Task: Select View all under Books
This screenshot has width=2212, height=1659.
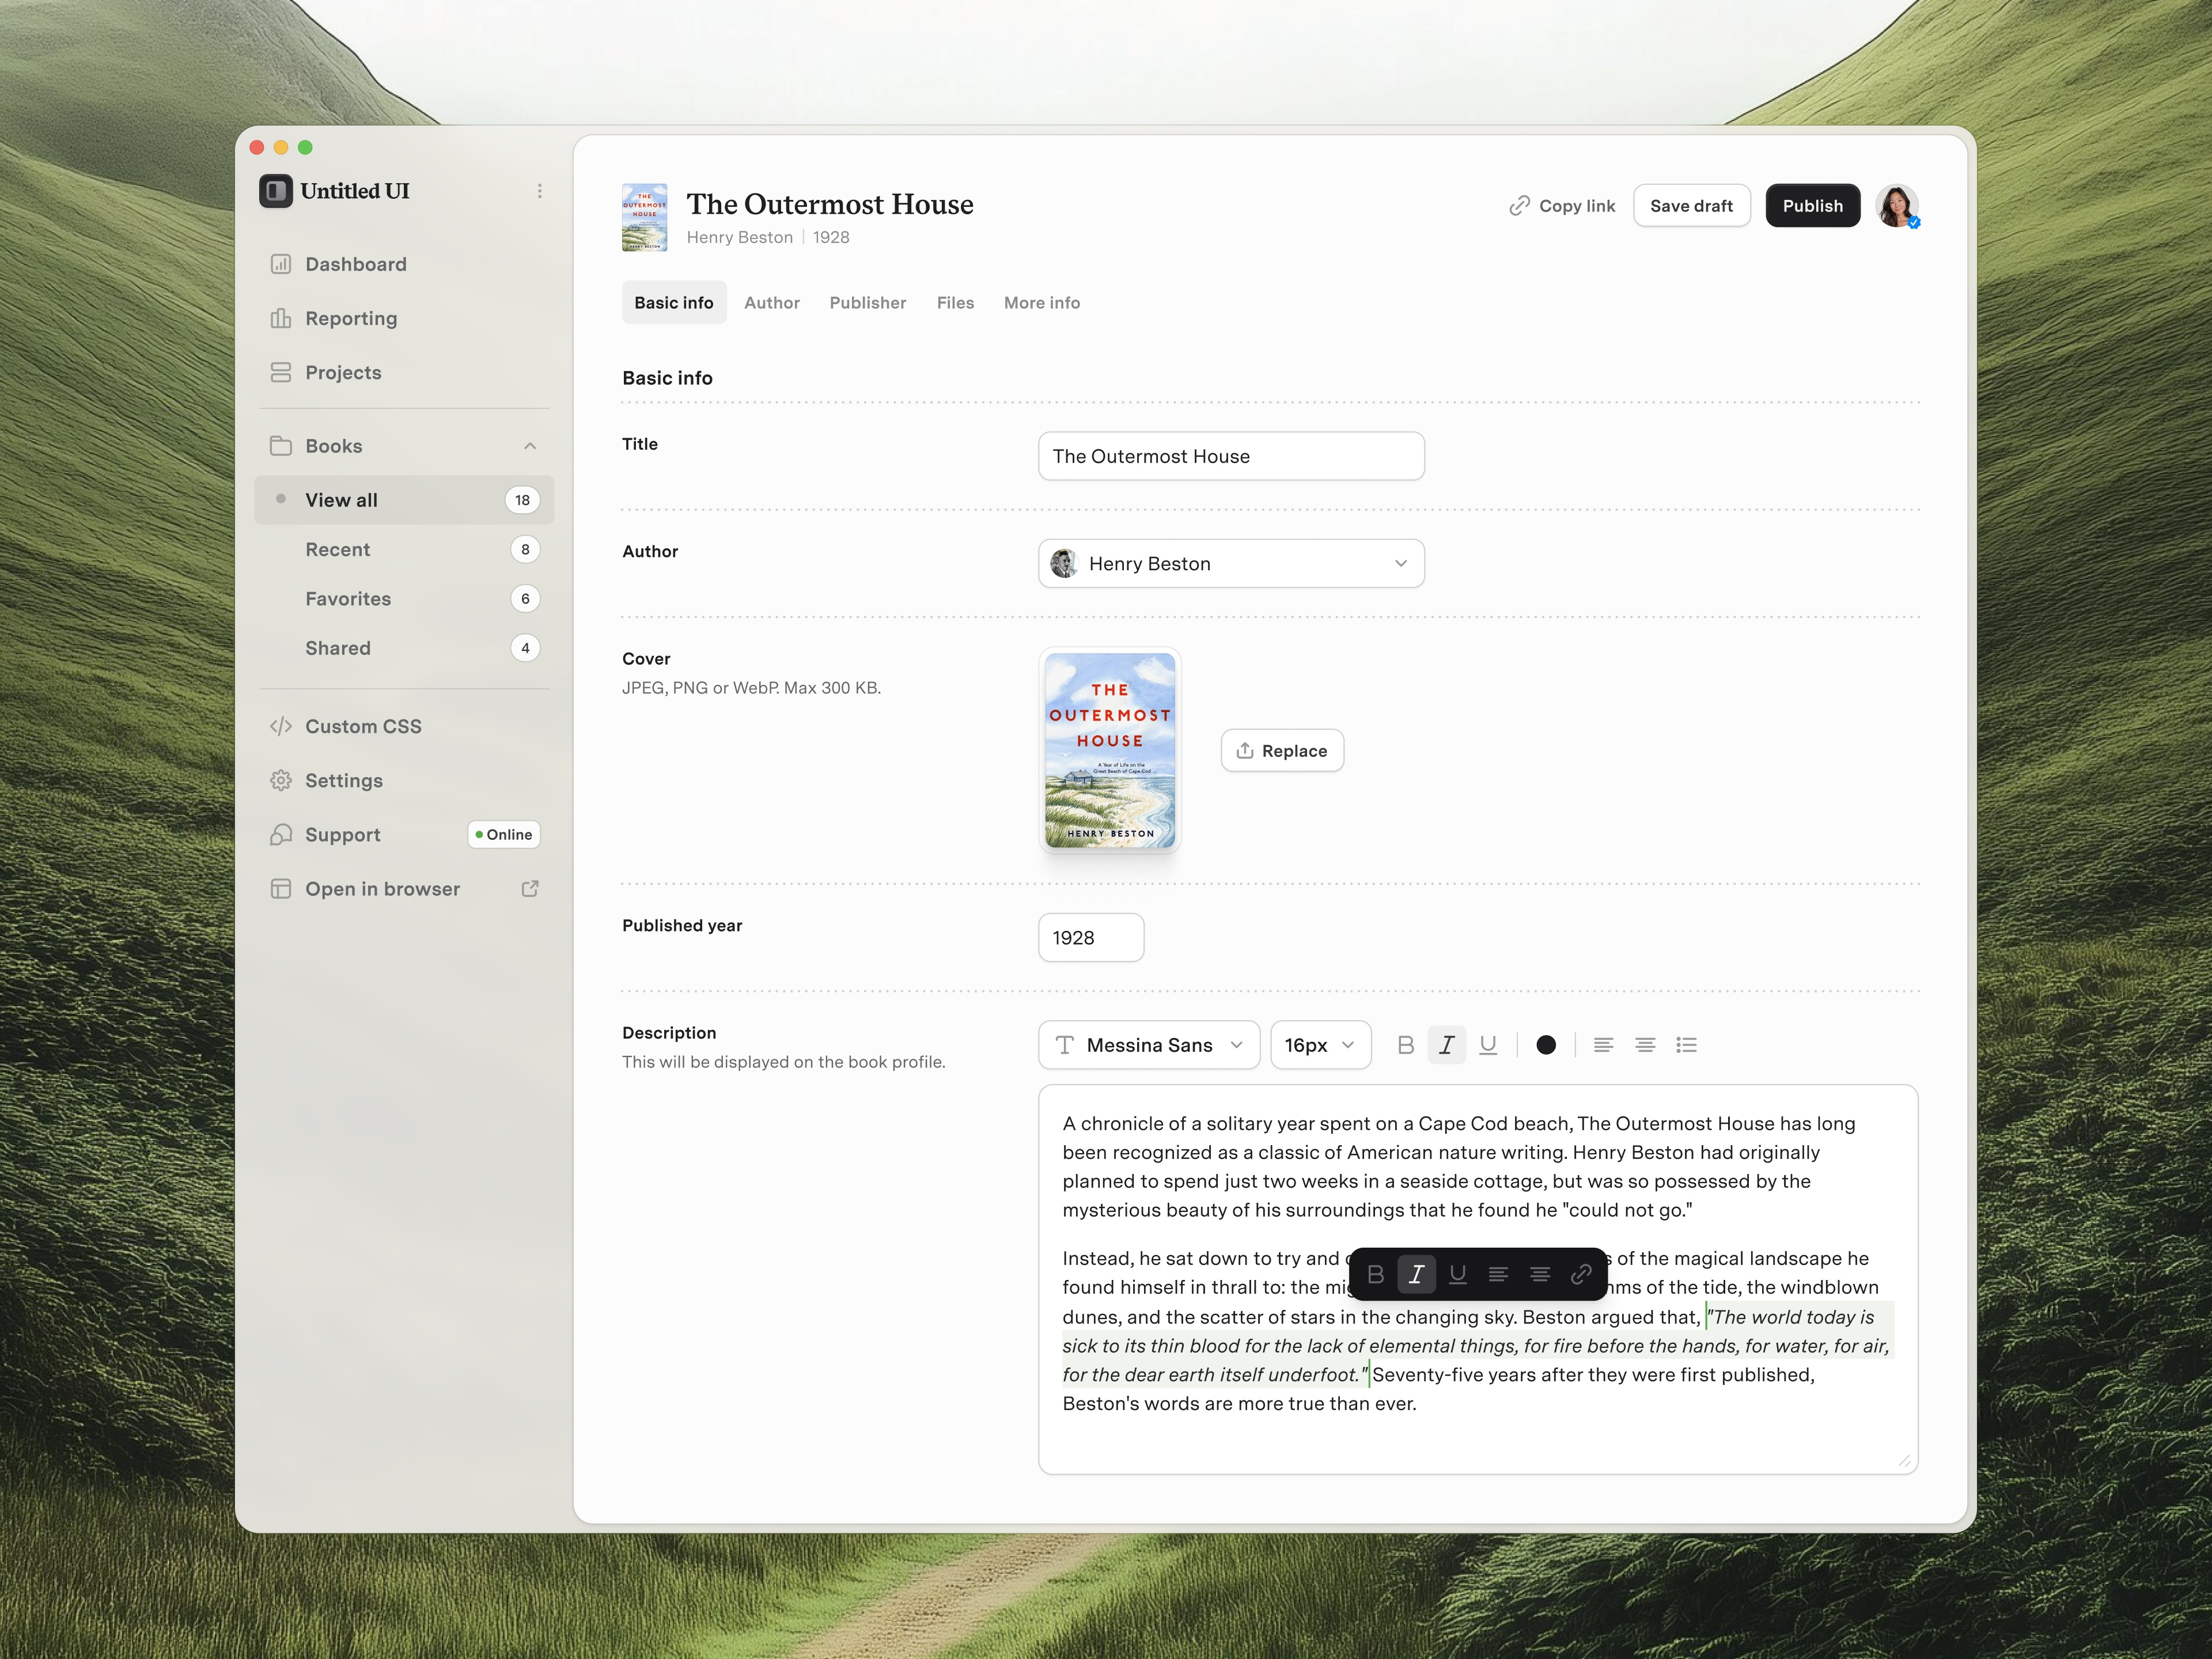Action: coord(404,500)
